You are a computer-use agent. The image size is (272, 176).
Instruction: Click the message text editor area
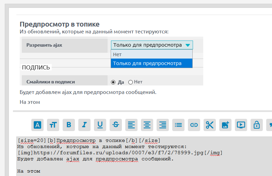(144, 156)
